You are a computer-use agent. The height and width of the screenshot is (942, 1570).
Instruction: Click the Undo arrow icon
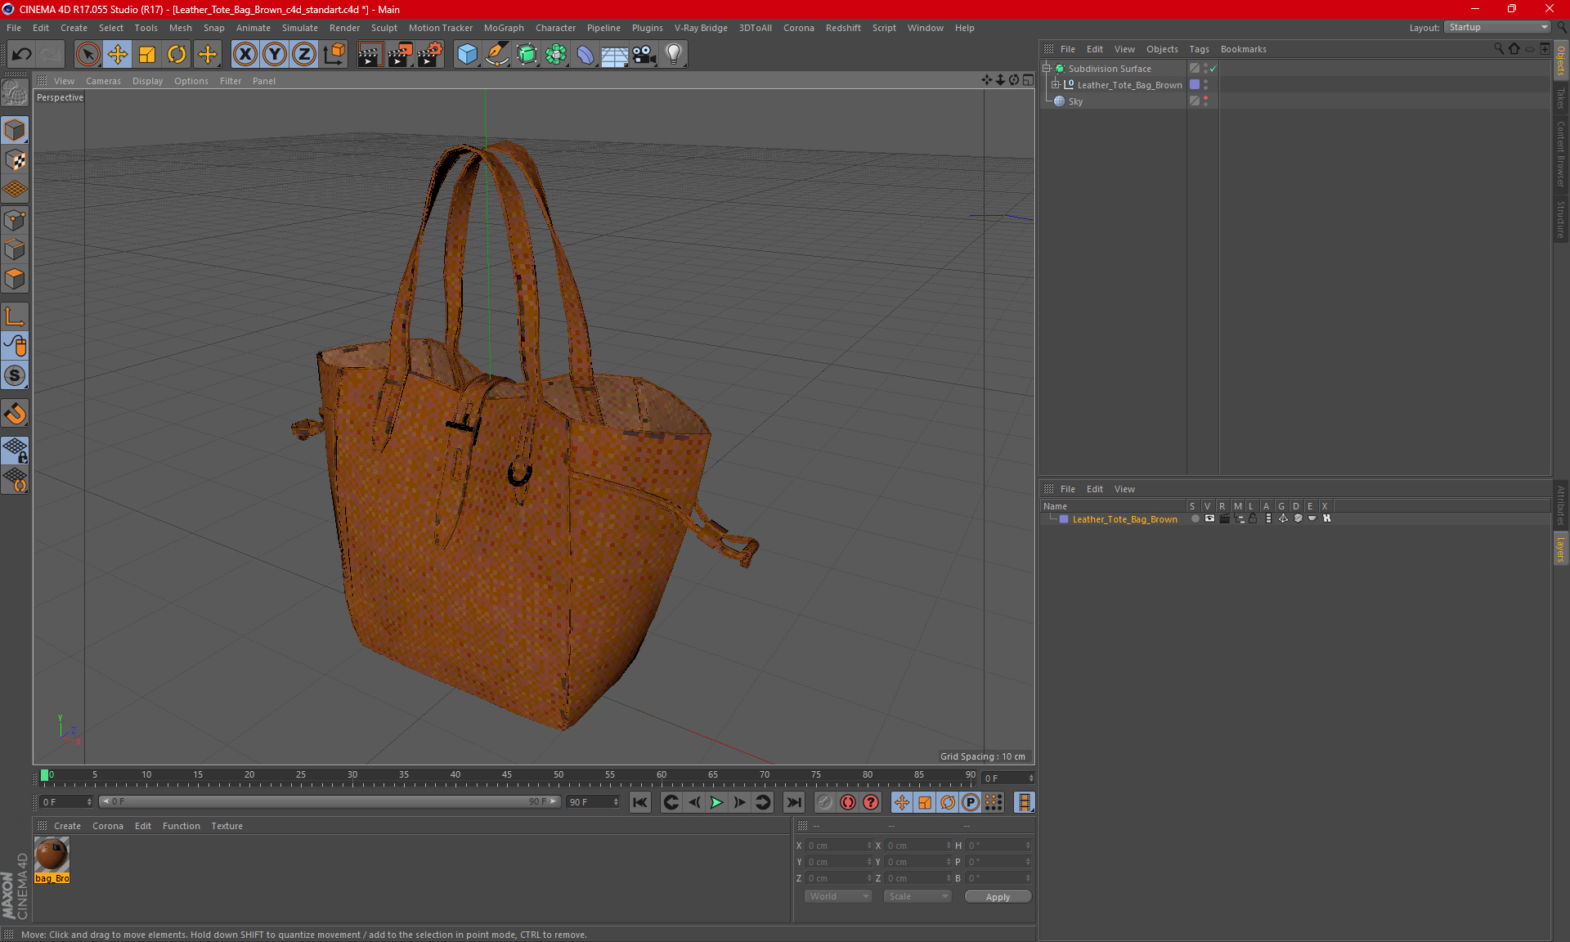pos(22,54)
